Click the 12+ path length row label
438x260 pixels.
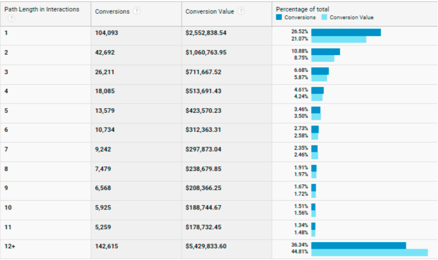(x=10, y=246)
